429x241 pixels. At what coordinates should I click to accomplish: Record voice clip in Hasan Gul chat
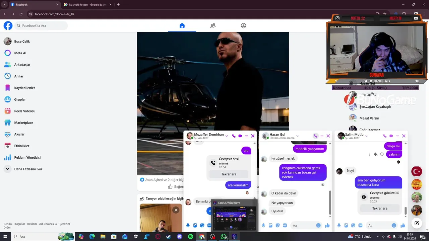pyautogui.click(x=263, y=225)
